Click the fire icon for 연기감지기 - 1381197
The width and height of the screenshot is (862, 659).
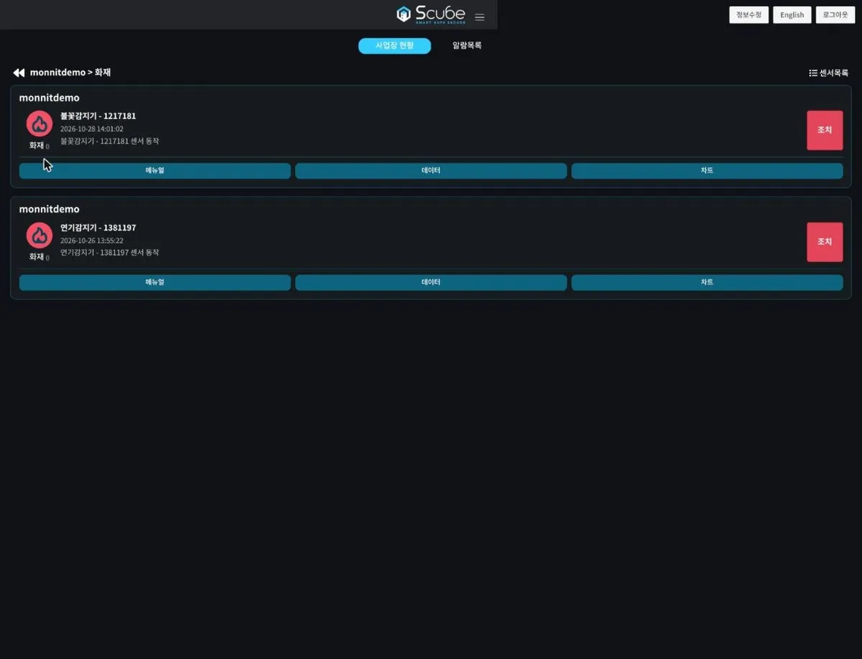40,235
